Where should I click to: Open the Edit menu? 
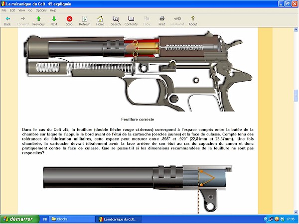point(12,10)
